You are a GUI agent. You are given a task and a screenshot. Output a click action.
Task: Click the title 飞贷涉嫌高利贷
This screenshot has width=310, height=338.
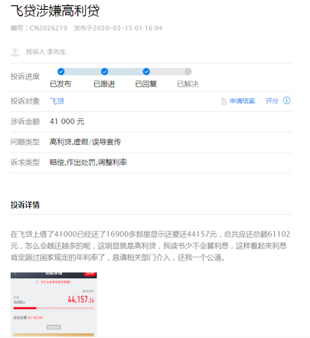coord(55,11)
